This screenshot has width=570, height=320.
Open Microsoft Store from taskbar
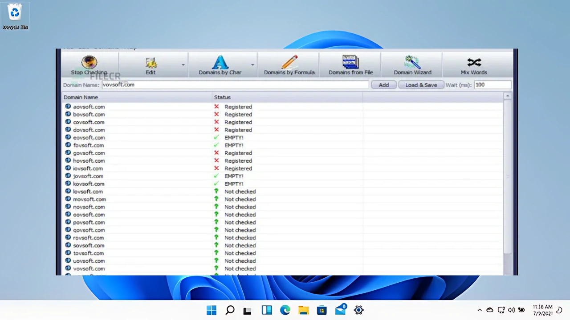[x=322, y=310]
